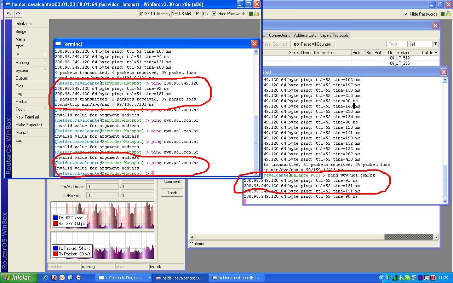Open the Files menu item
453x283 pixels.
point(19,86)
